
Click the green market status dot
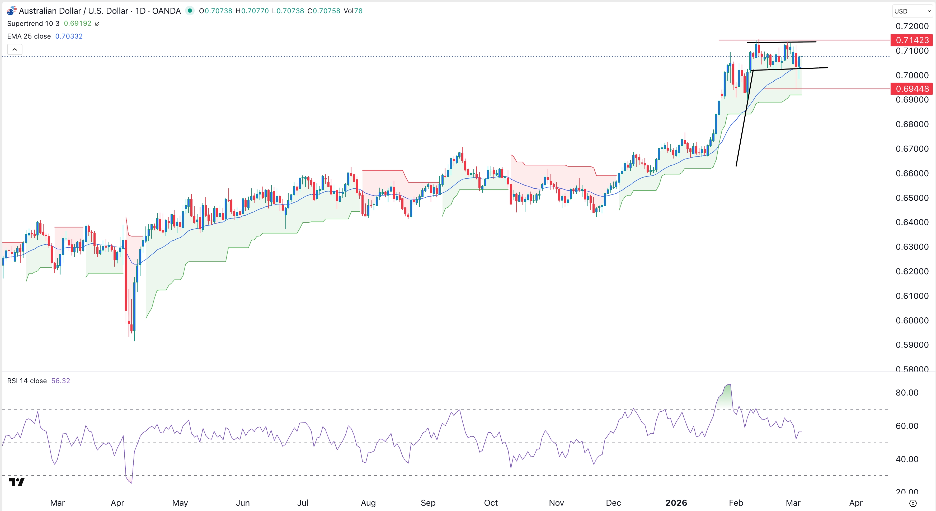pyautogui.click(x=190, y=11)
